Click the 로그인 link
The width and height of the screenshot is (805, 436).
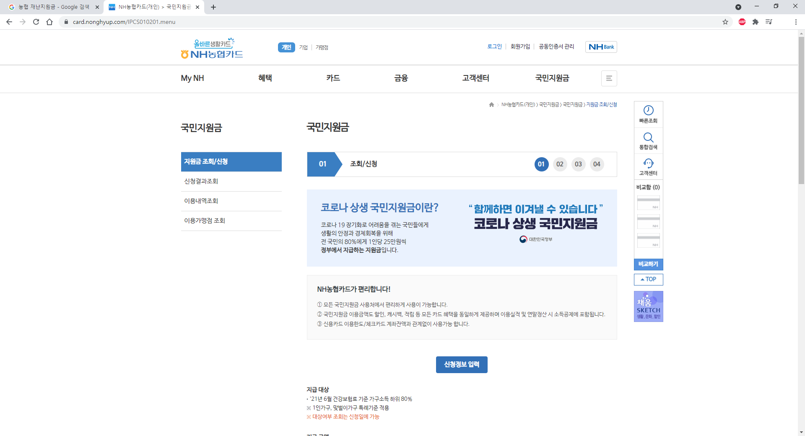click(494, 47)
